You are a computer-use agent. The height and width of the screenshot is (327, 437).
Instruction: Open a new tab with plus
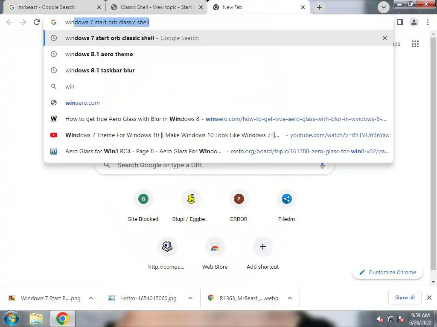click(x=319, y=7)
